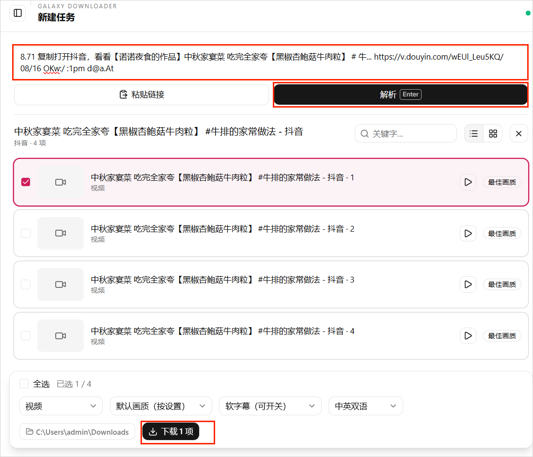Uncheck the checkbox for video item 1
The height and width of the screenshot is (457, 533).
[x=26, y=182]
